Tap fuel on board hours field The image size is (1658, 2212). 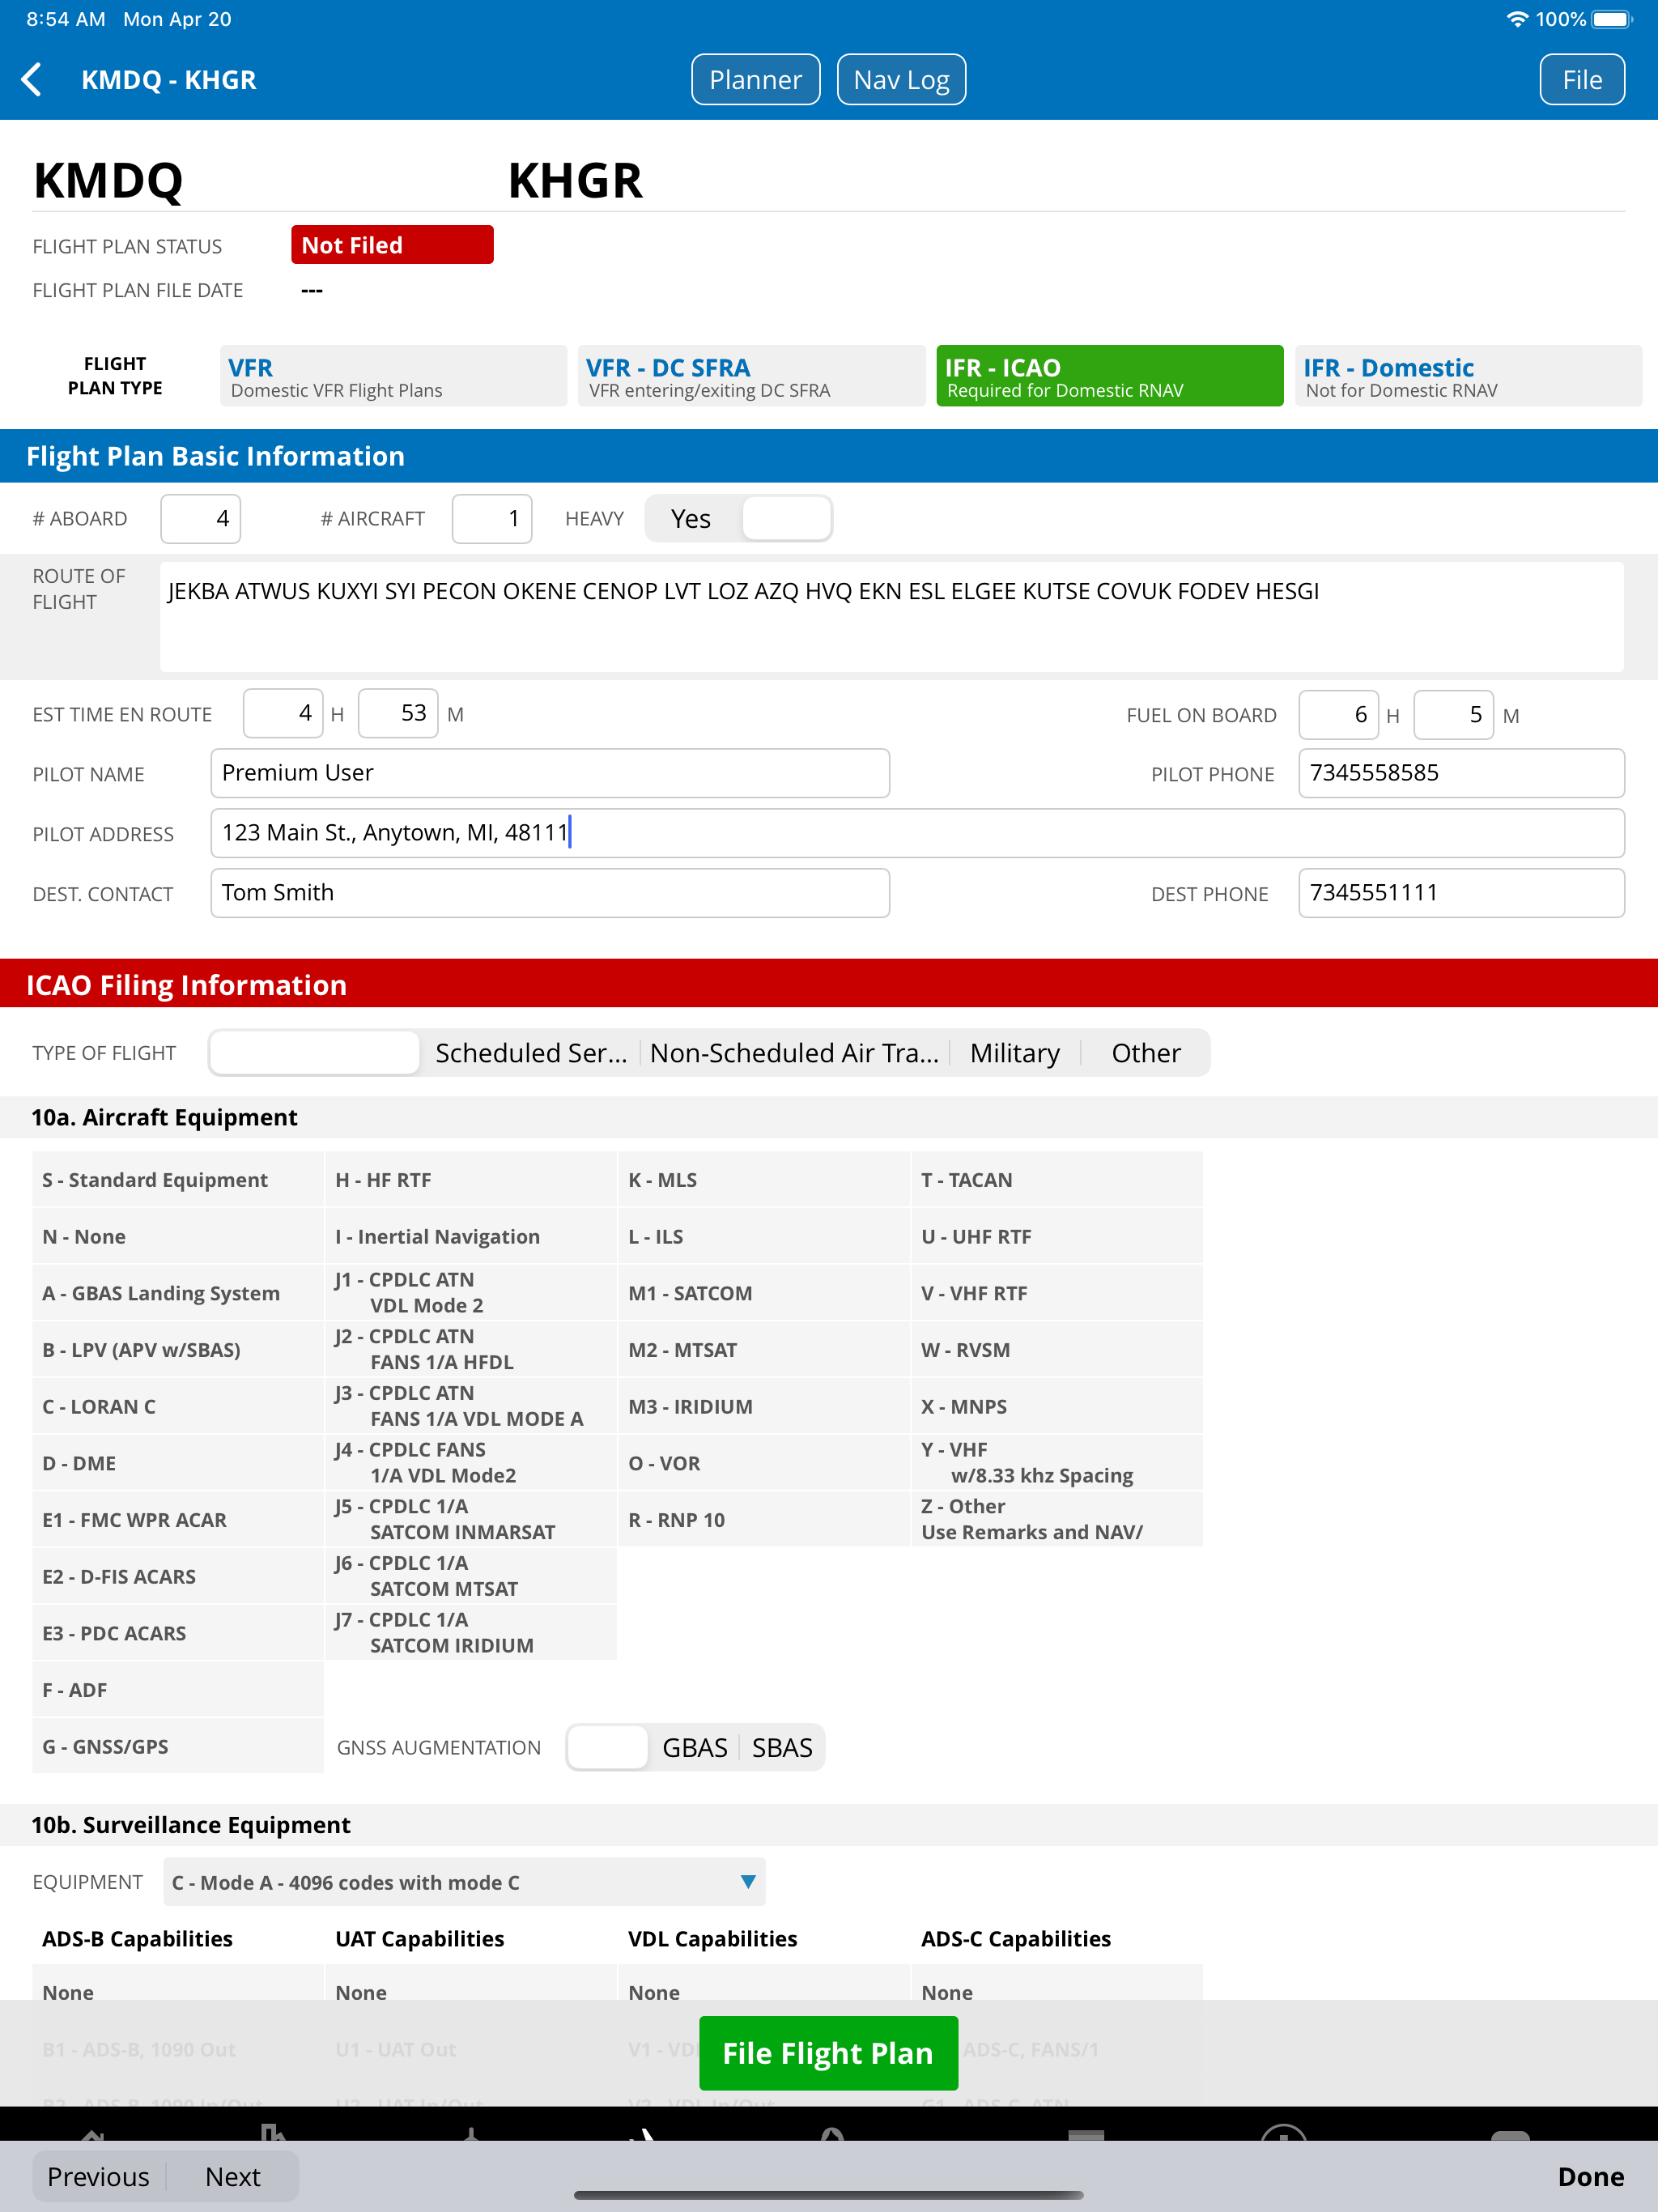click(1338, 714)
